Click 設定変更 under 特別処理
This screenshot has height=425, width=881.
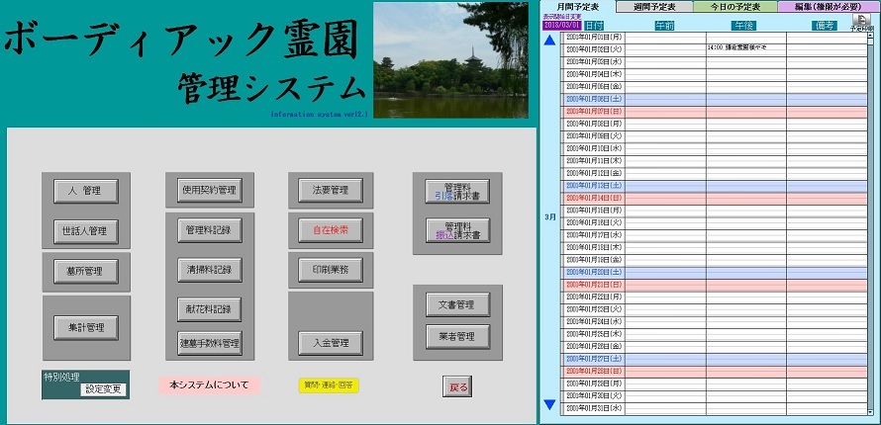(103, 389)
